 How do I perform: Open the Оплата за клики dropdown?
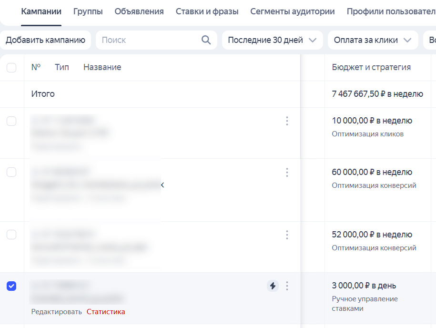pos(373,40)
